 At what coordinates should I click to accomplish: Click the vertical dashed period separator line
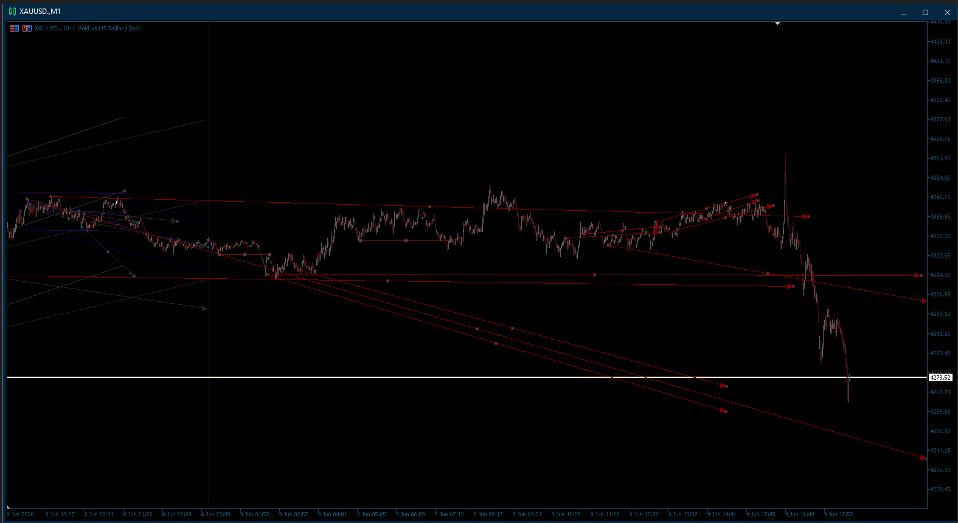click(x=209, y=264)
